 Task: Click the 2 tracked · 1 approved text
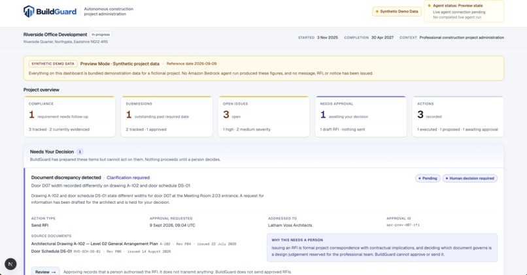pyautogui.click(x=146, y=129)
